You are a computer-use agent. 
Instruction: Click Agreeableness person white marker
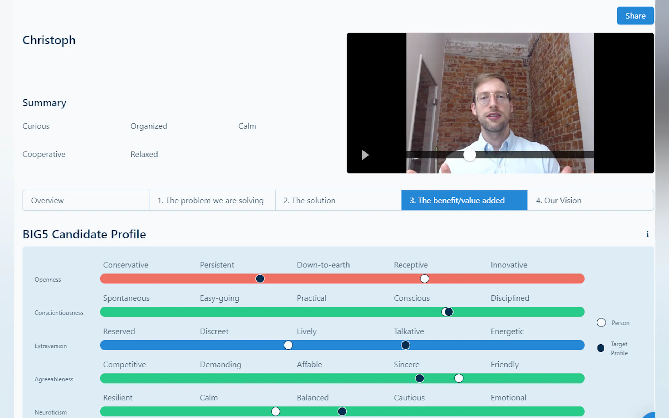(x=459, y=378)
